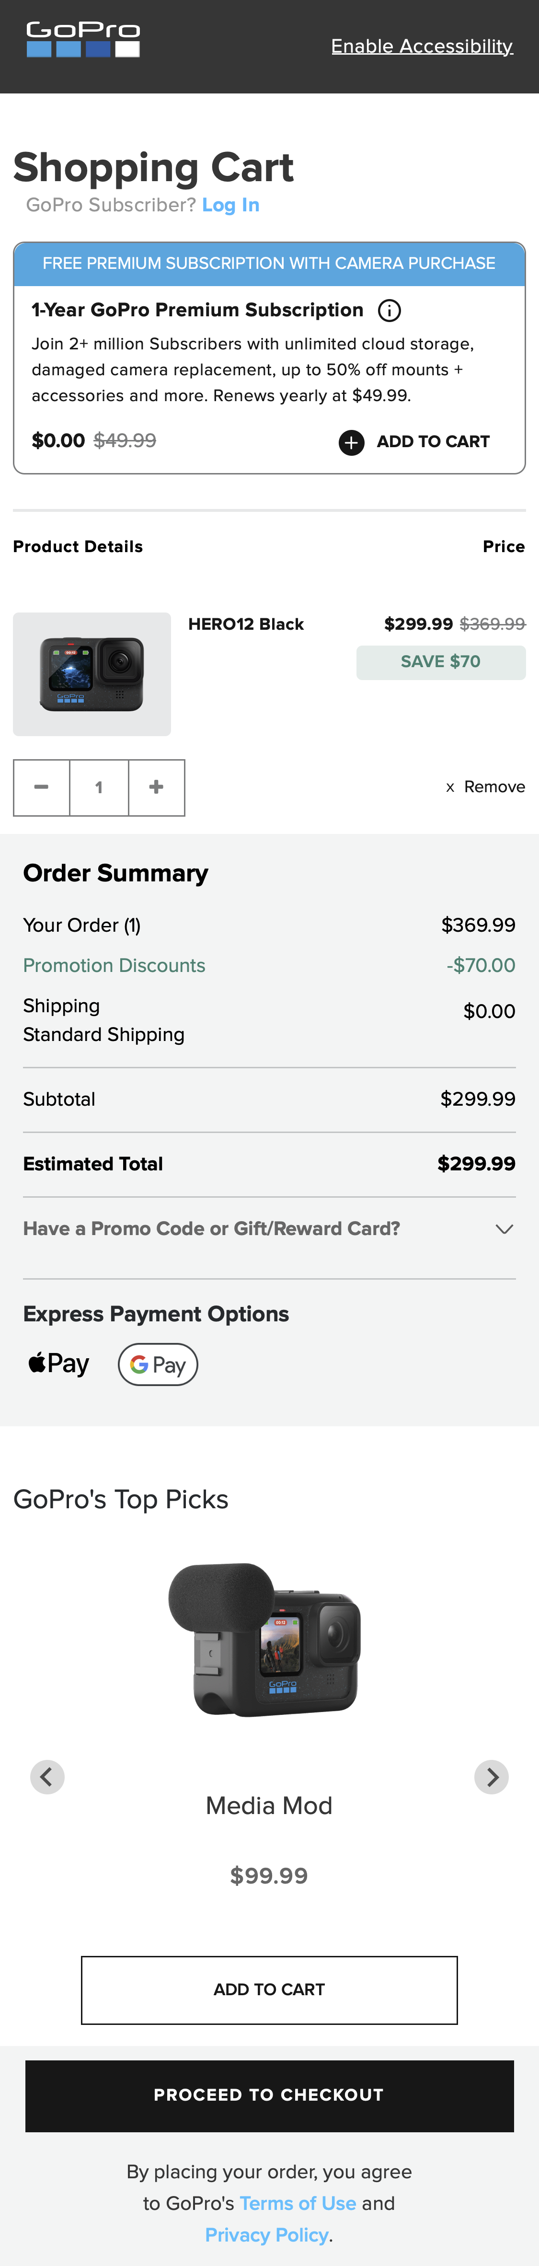Click the plus circle add-to-cart icon
The height and width of the screenshot is (2266, 539).
pyautogui.click(x=351, y=442)
